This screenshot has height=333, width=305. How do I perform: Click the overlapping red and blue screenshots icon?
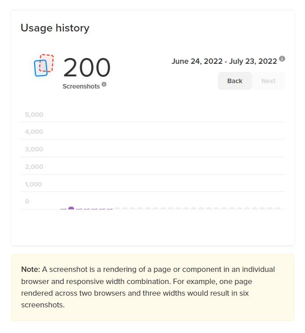(x=44, y=65)
